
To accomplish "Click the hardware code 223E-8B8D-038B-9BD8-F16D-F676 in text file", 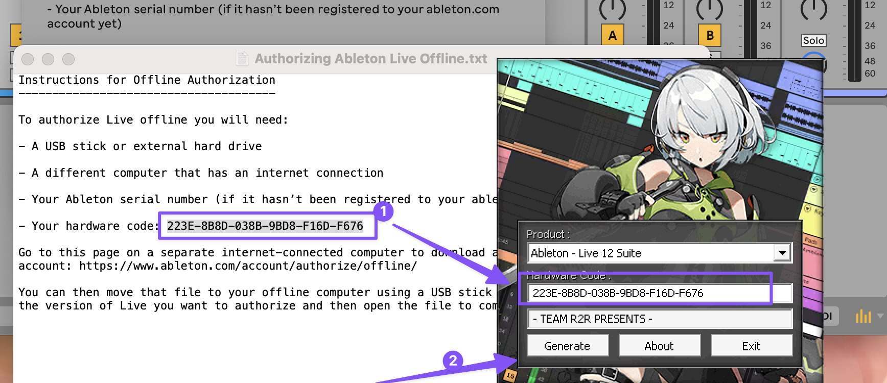I will click(x=265, y=226).
